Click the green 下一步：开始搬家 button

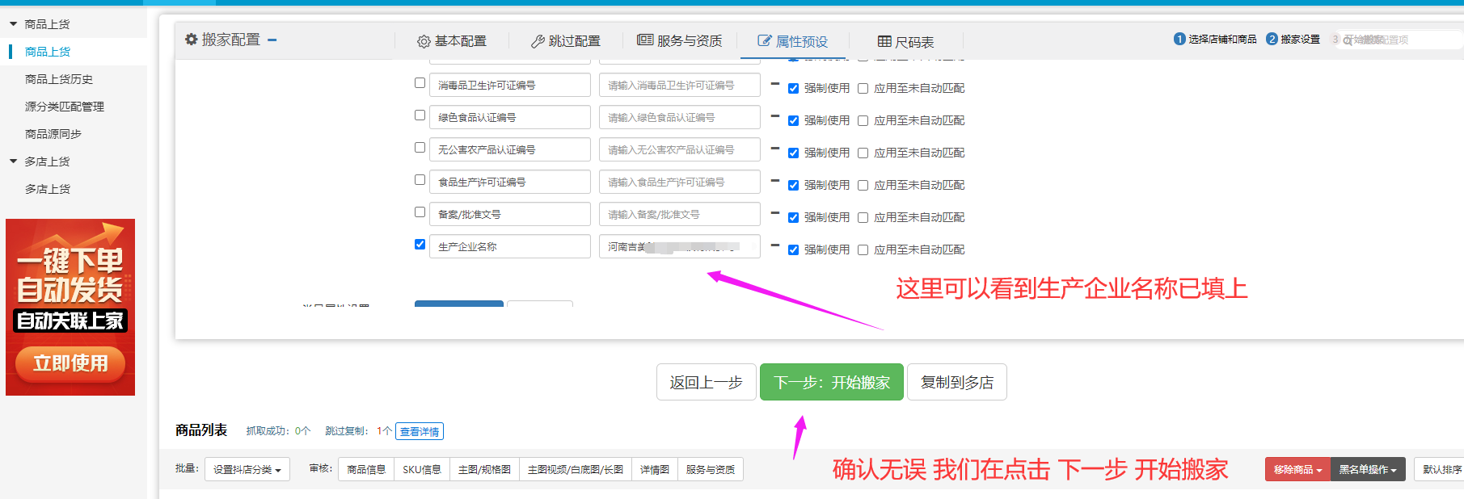(831, 383)
